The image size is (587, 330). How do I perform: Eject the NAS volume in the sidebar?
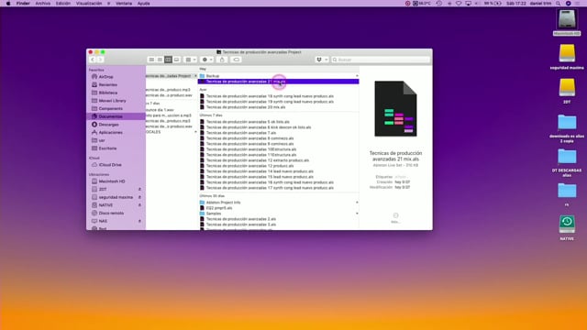(139, 221)
